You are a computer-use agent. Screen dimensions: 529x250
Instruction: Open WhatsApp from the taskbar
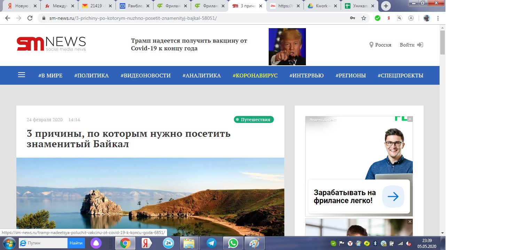point(233,243)
